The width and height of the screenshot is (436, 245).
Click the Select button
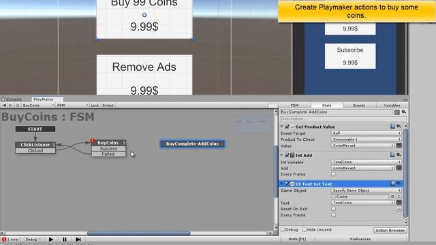(108, 105)
